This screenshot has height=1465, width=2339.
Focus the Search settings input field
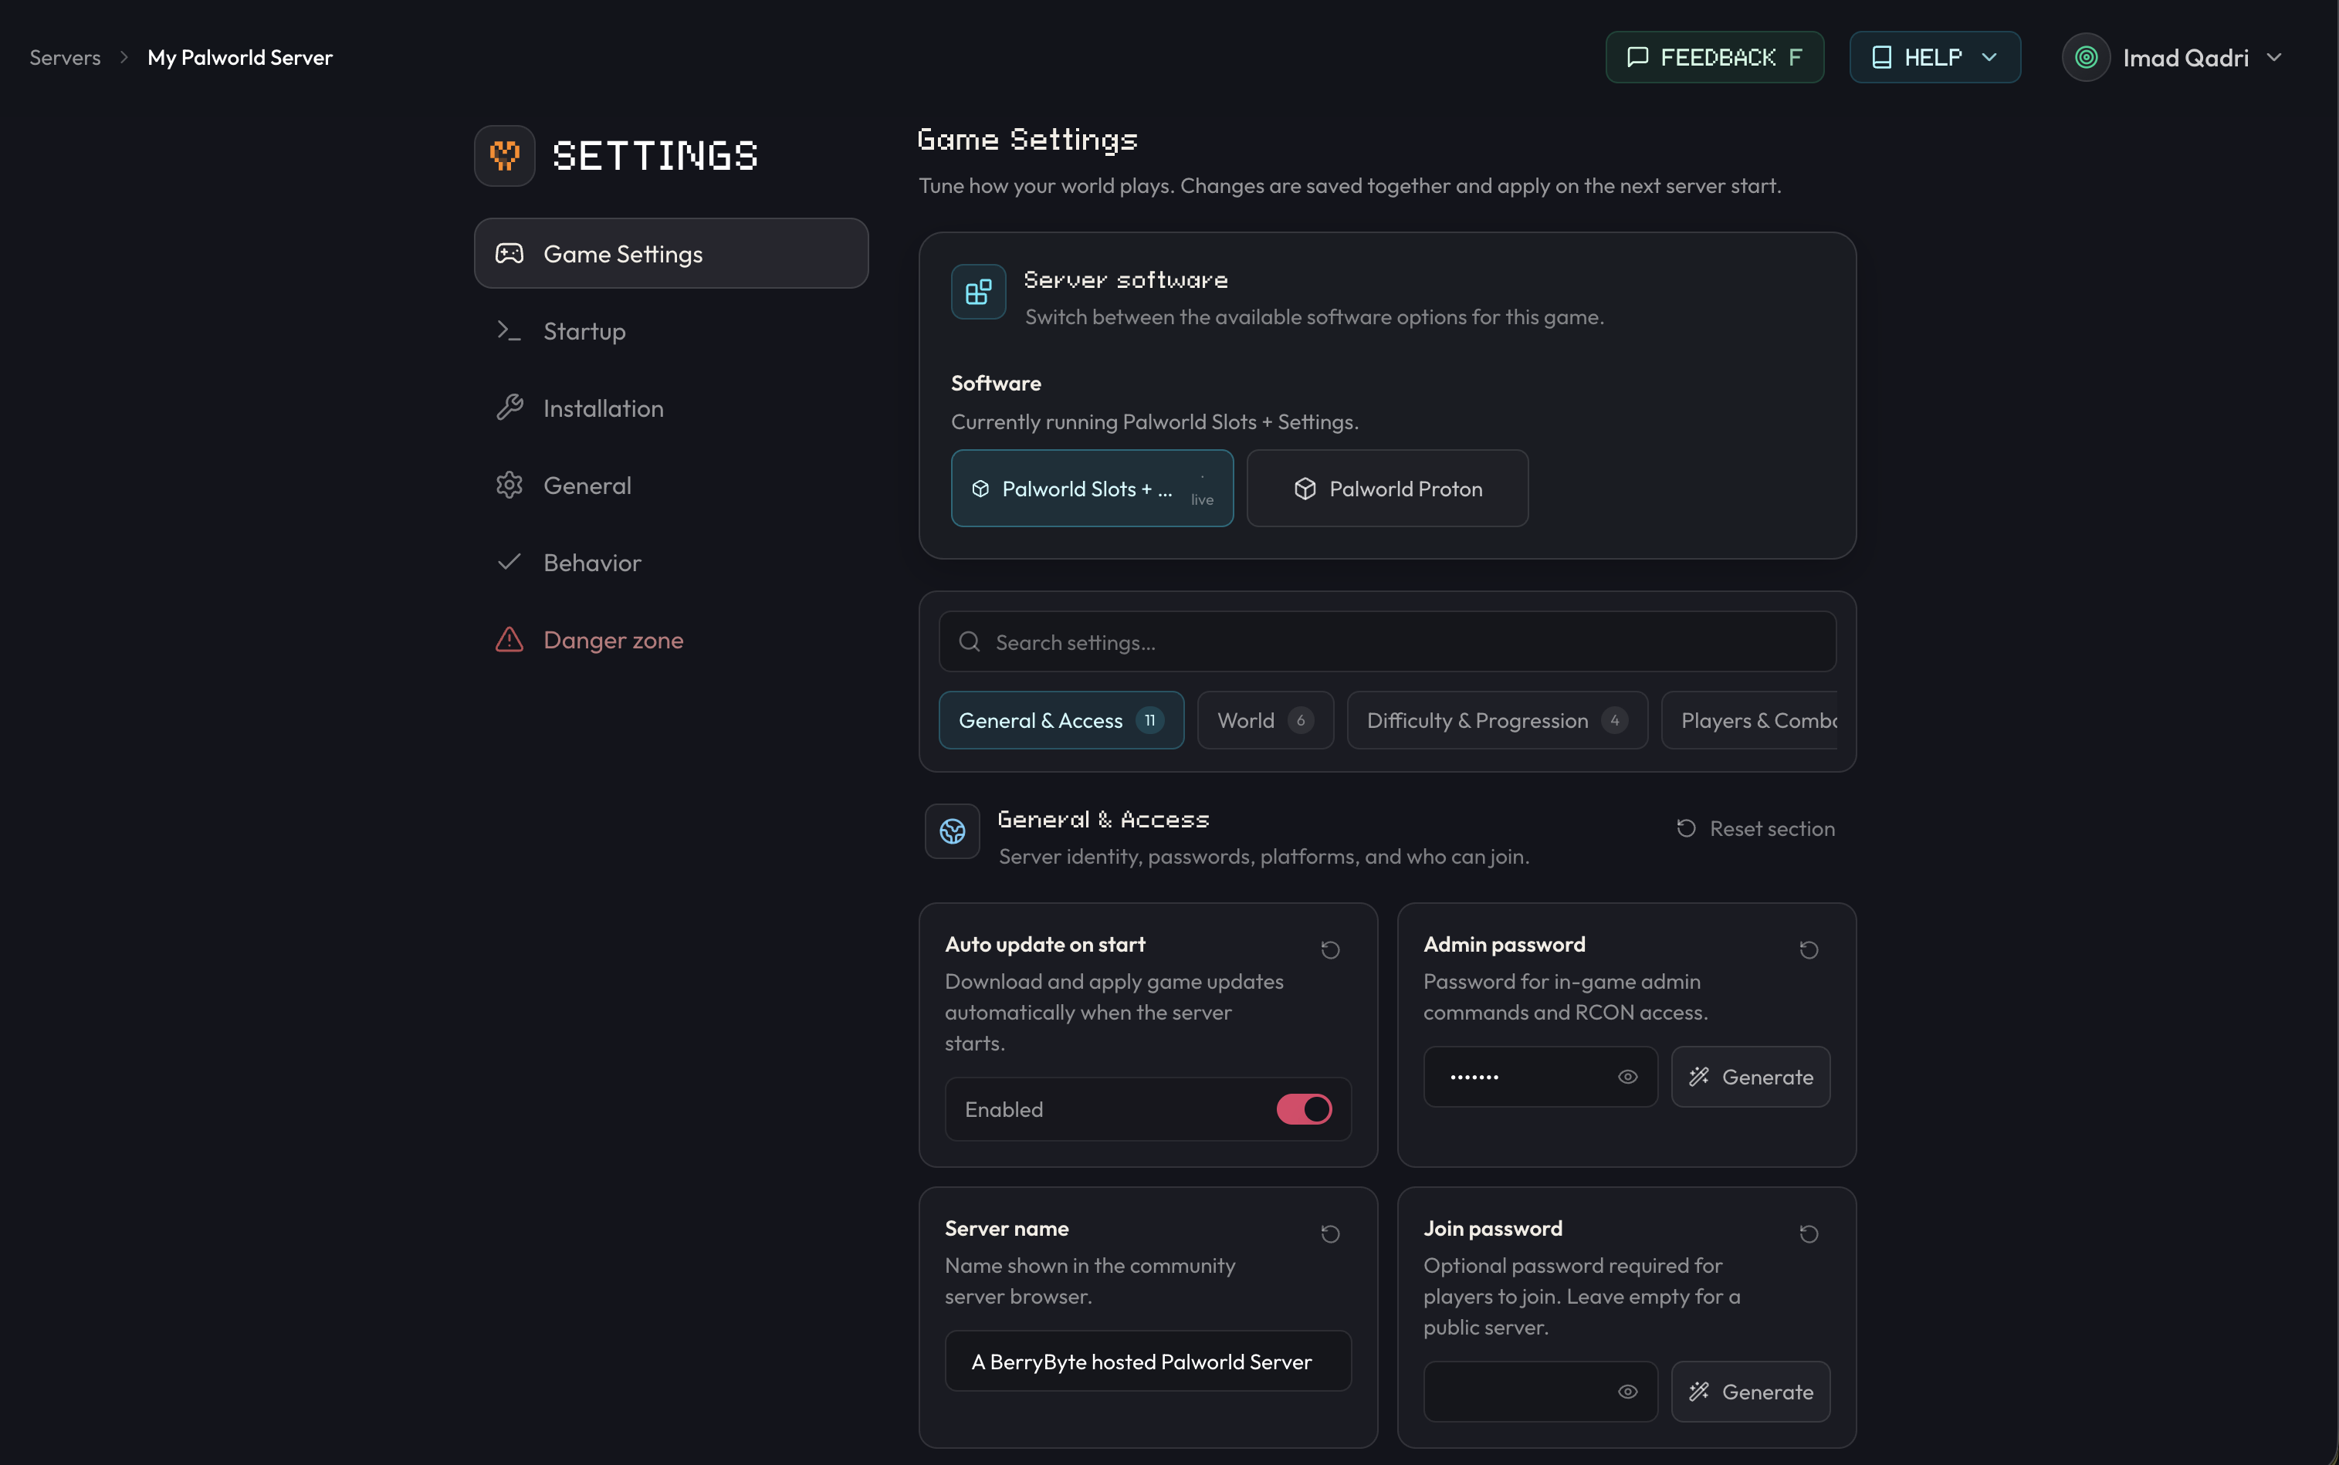click(1386, 641)
